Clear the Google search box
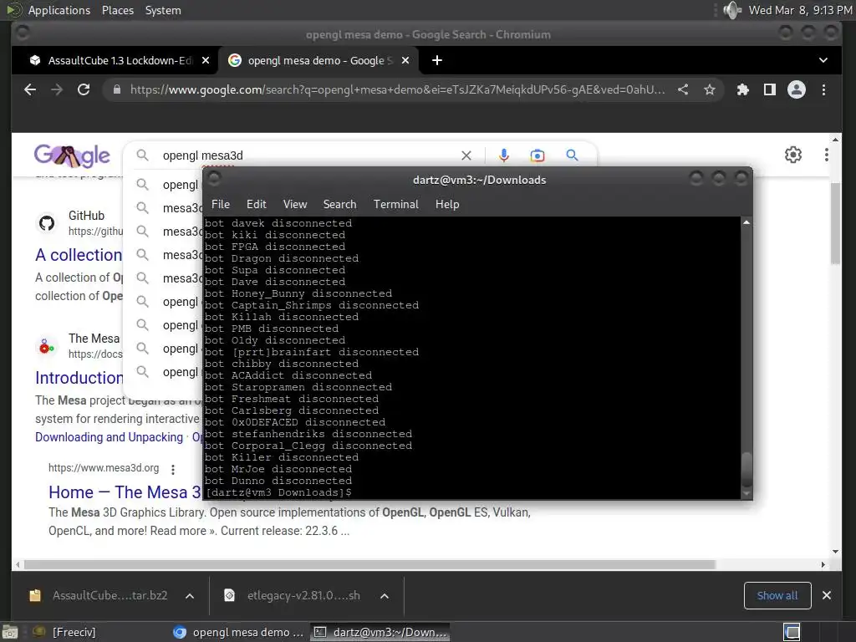This screenshot has height=642, width=856. tap(466, 155)
